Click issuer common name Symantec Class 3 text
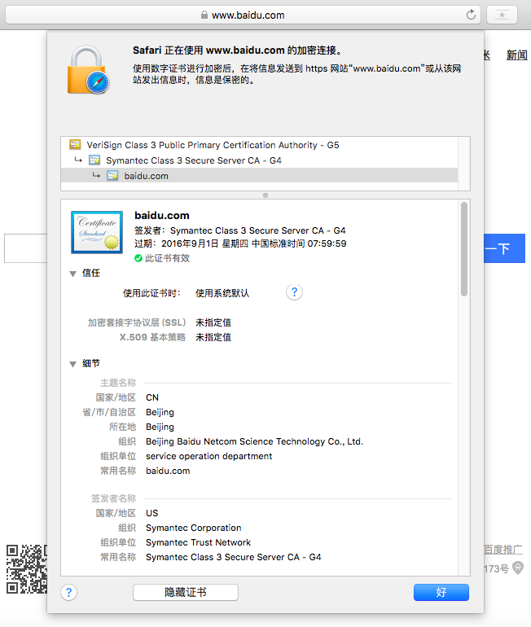This screenshot has height=627, width=531. click(234, 557)
